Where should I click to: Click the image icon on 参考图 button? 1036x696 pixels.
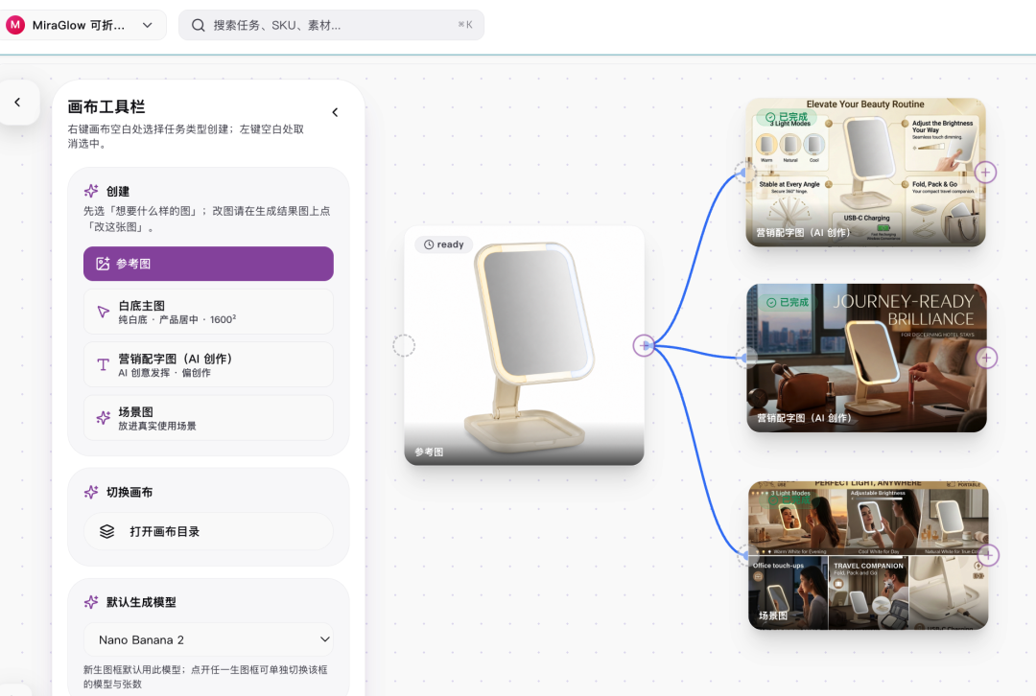[103, 264]
